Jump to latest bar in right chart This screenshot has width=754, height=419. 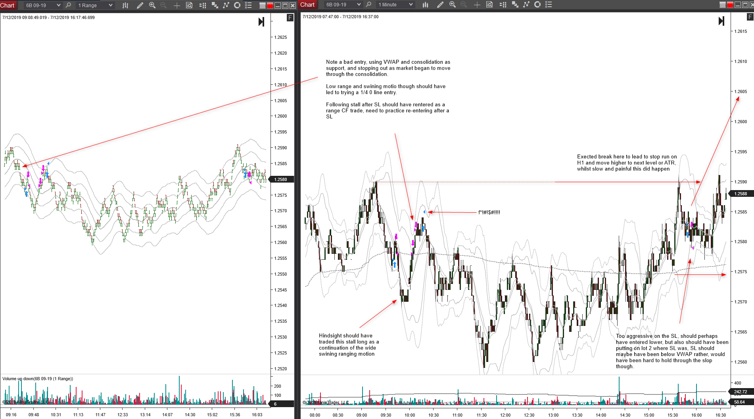coord(721,21)
